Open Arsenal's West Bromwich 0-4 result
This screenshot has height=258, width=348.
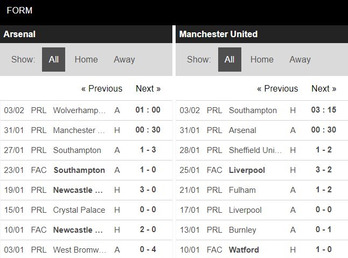[x=86, y=249]
